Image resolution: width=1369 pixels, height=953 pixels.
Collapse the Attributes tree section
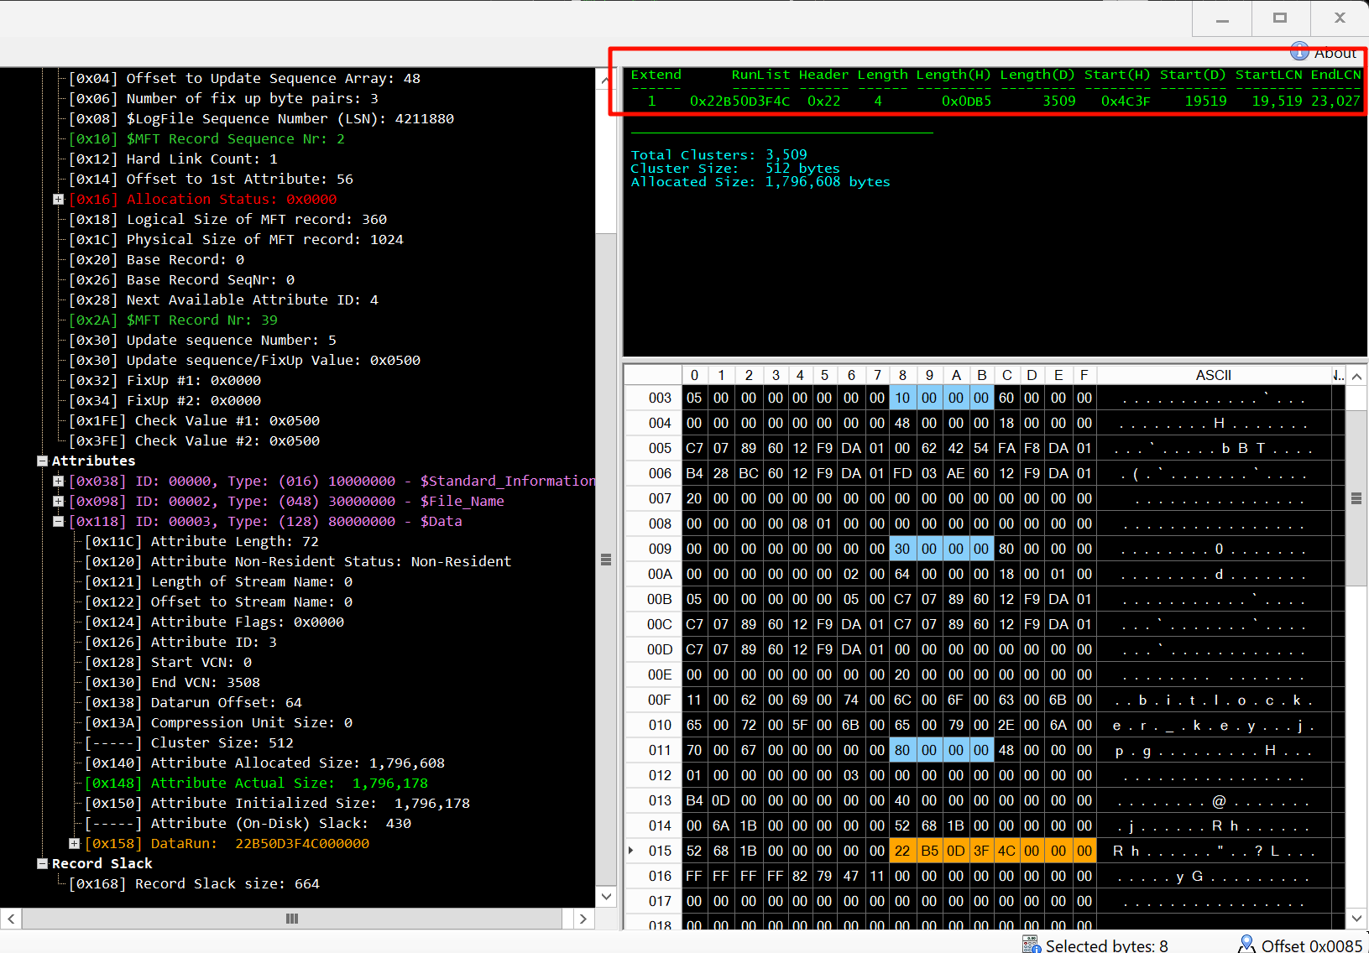(x=43, y=461)
